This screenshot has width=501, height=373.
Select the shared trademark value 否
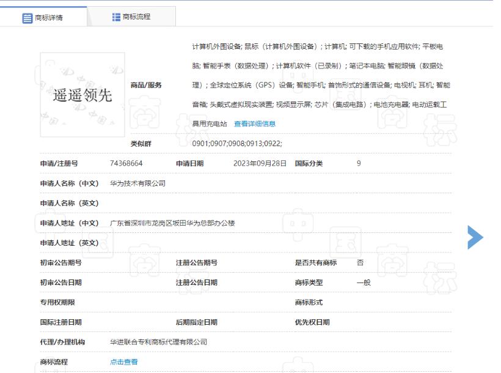tap(360, 263)
